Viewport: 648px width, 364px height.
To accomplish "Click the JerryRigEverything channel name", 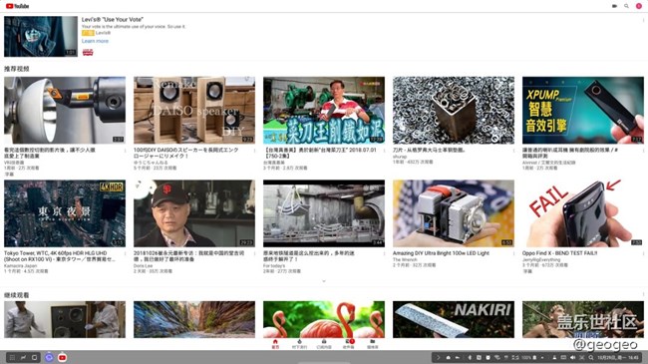I will [x=541, y=259].
